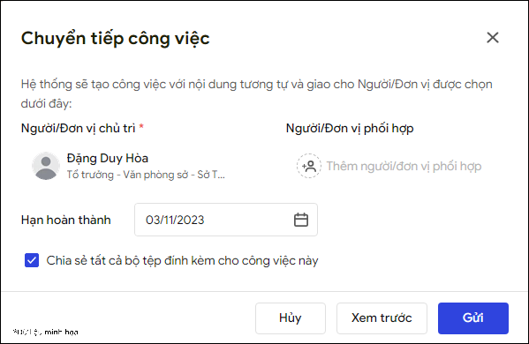The width and height of the screenshot is (529, 344).
Task: Open the Xem trước preview
Action: 382,318
